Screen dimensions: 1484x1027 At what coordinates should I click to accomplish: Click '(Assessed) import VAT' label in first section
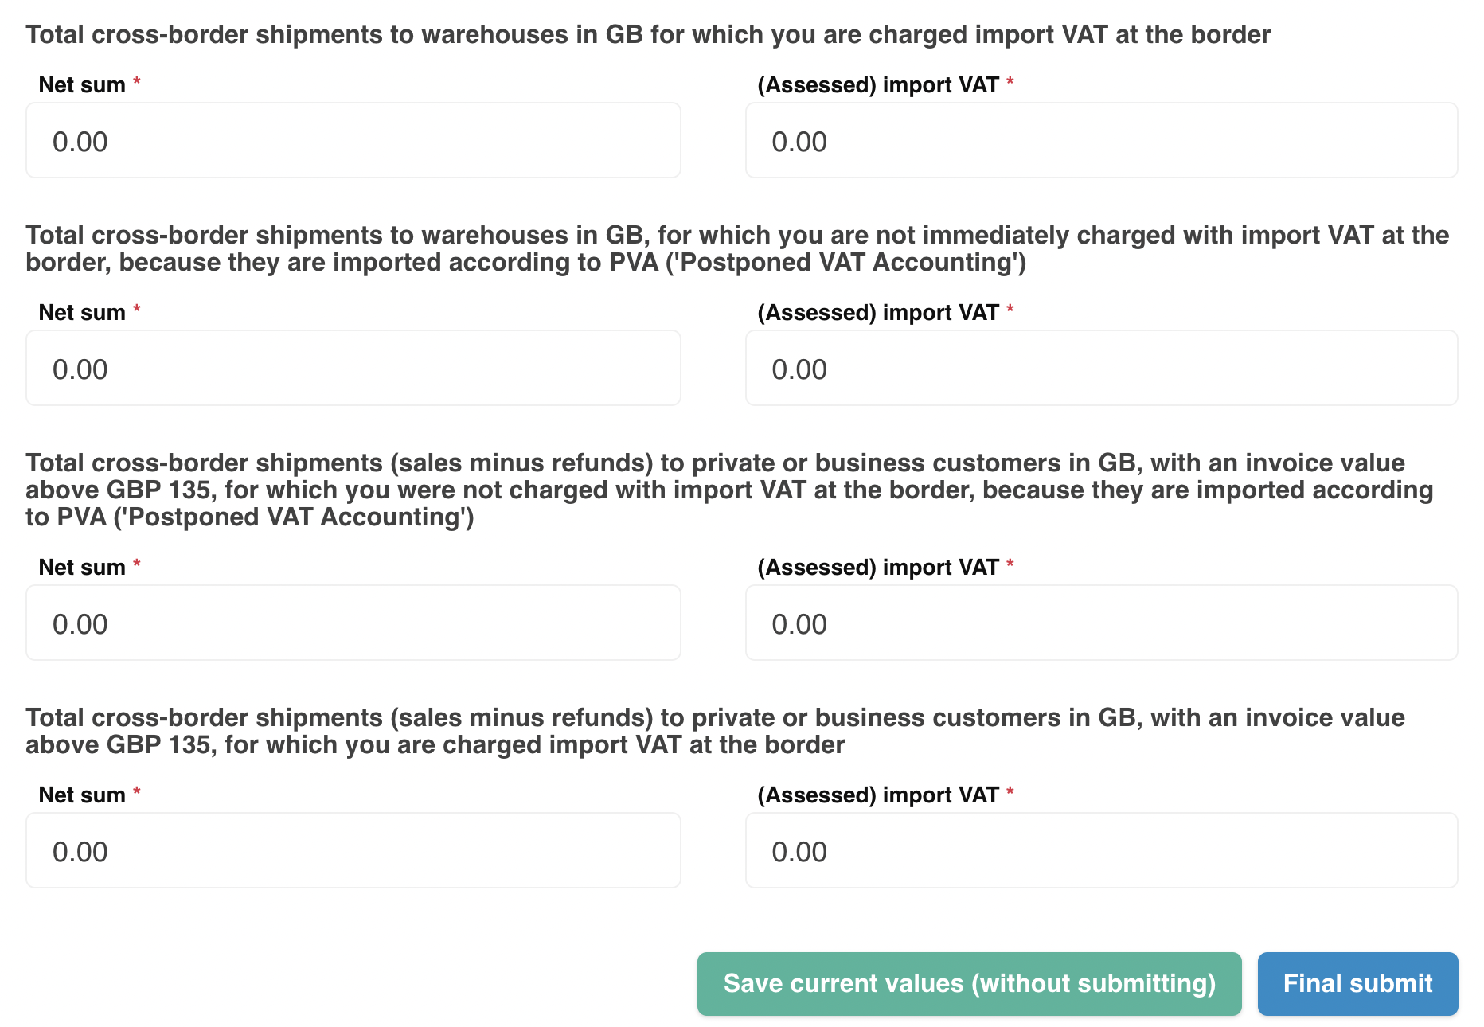click(x=877, y=84)
